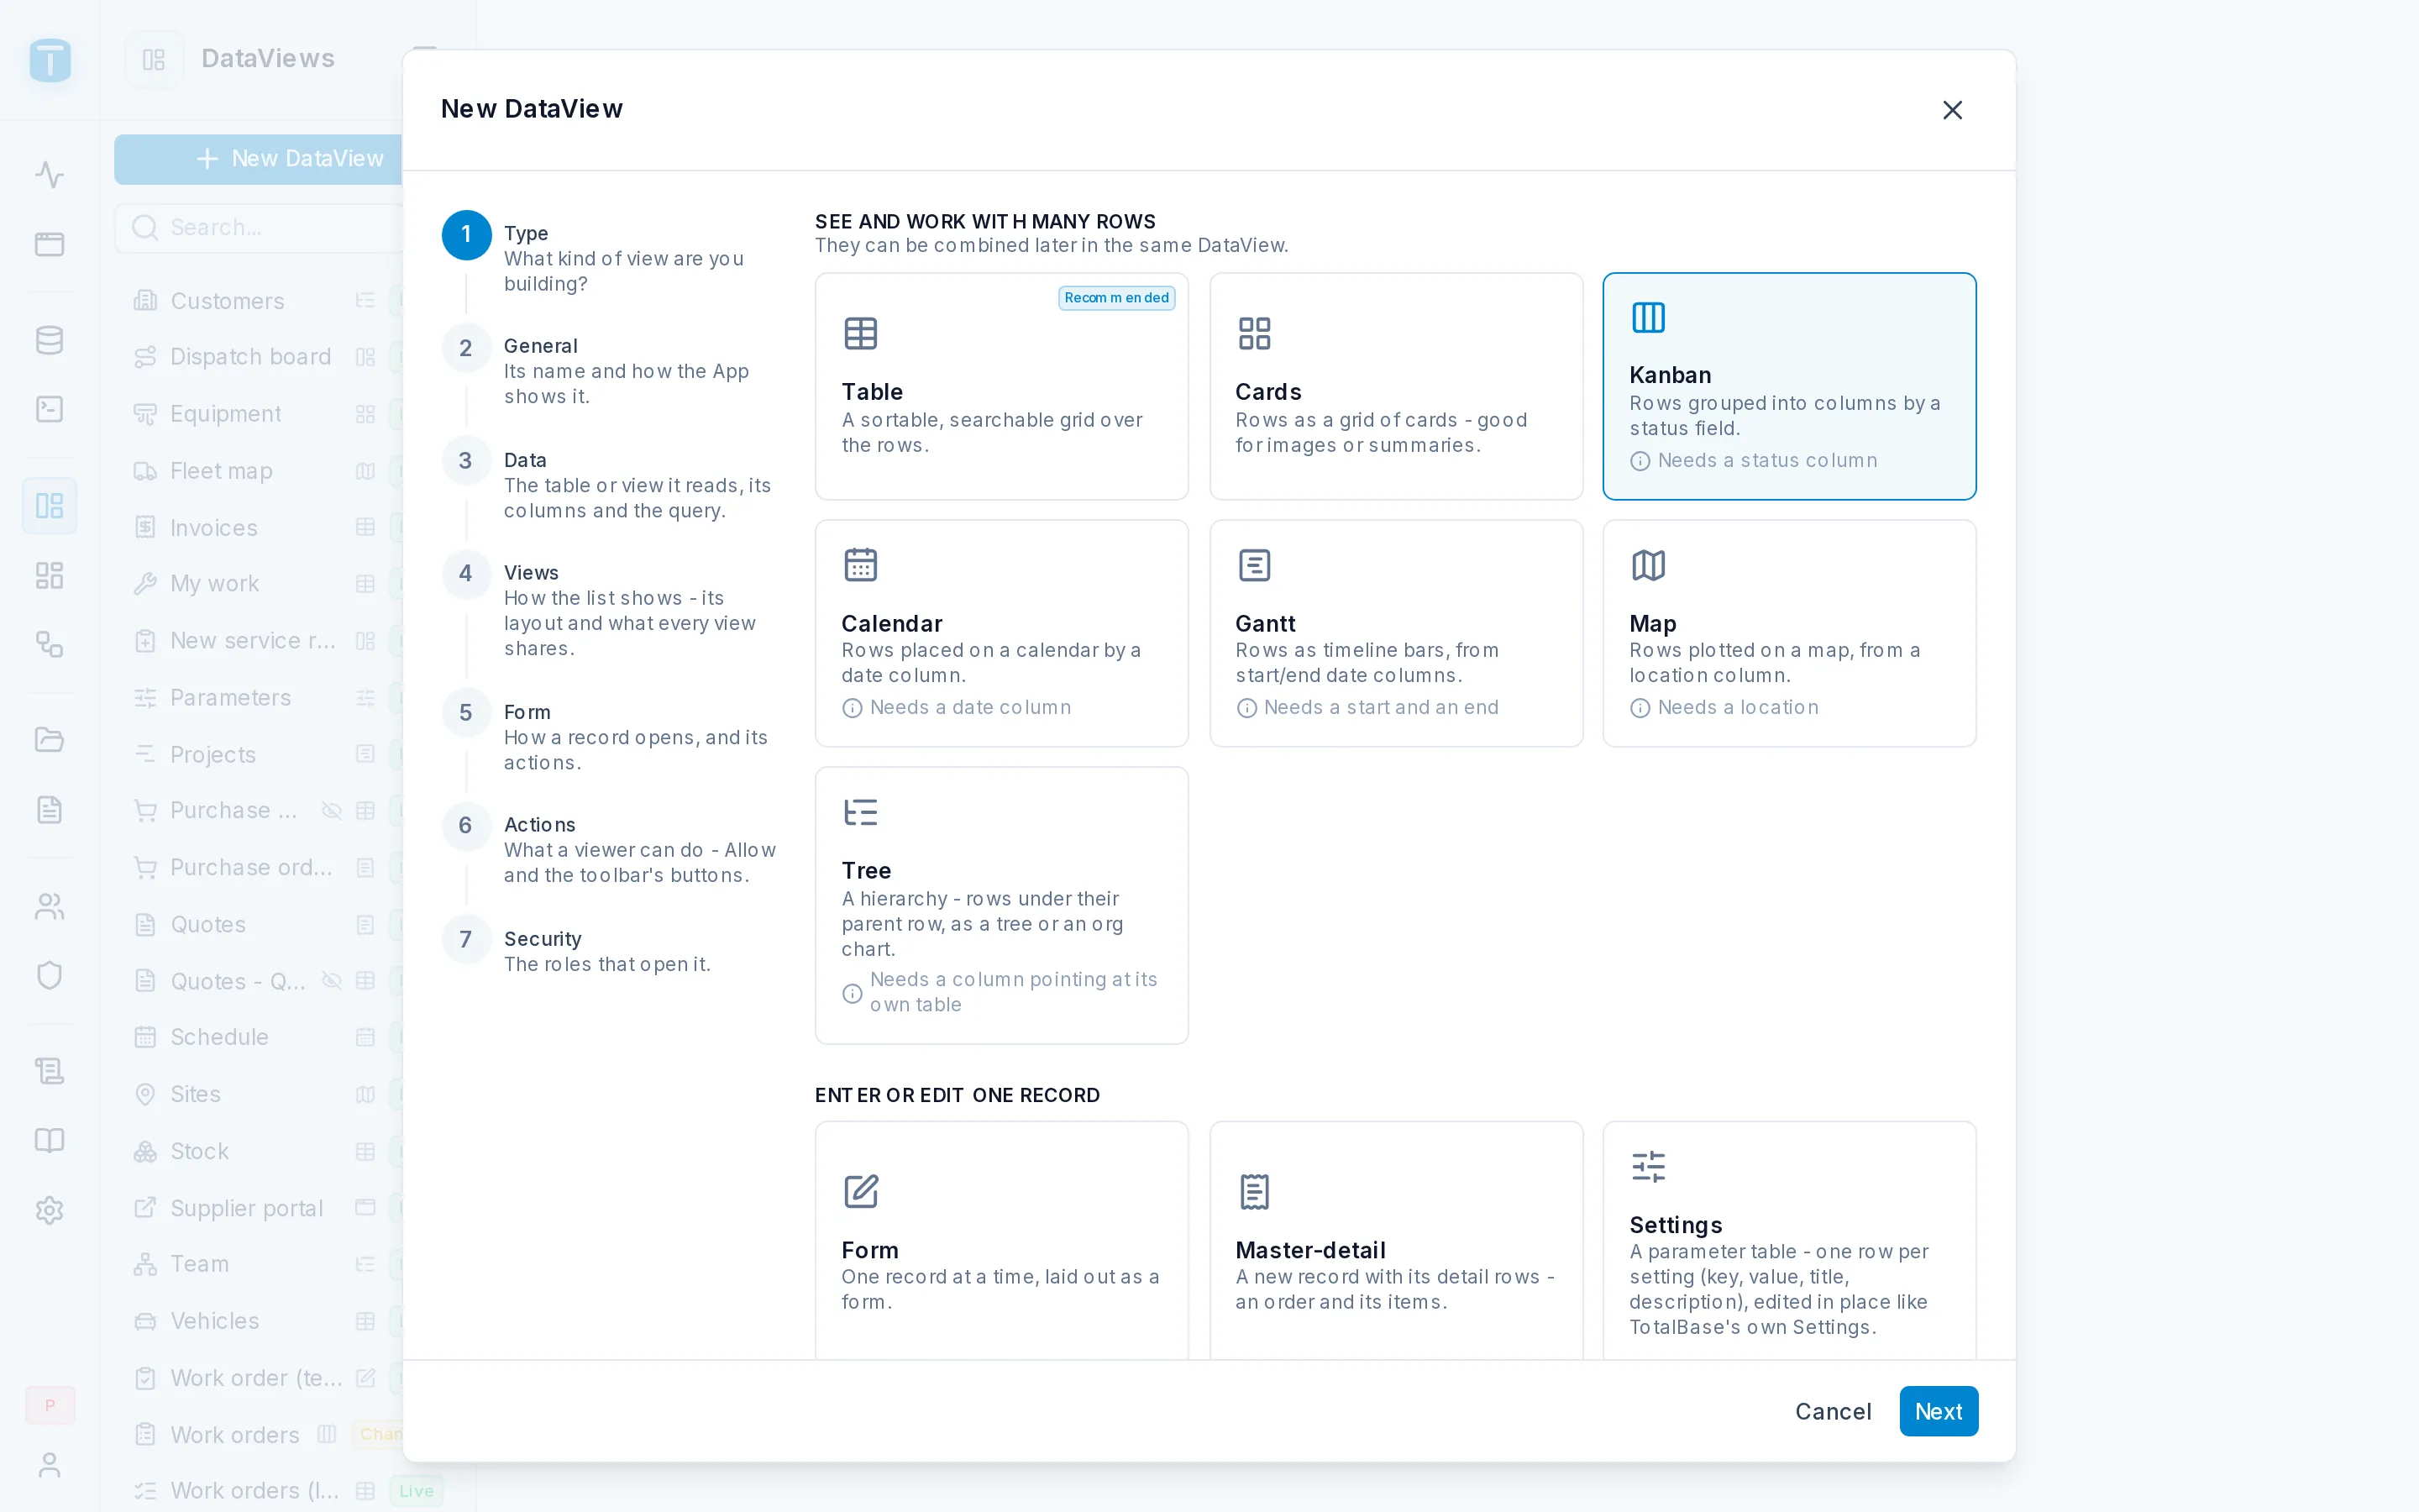Click the DataViews layout icon in rail
The image size is (2419, 1512).
coord(49,505)
